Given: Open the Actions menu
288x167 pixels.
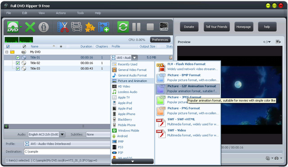Looking at the screenshot, I should tap(61, 13).
